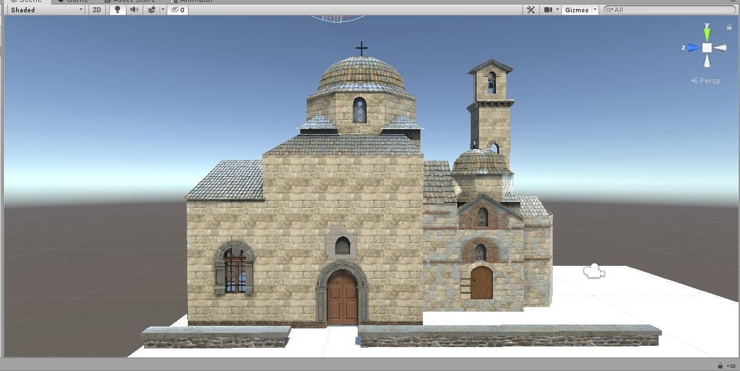Select the left stone wall segment
740x371 pixels.
pyautogui.click(x=216, y=337)
